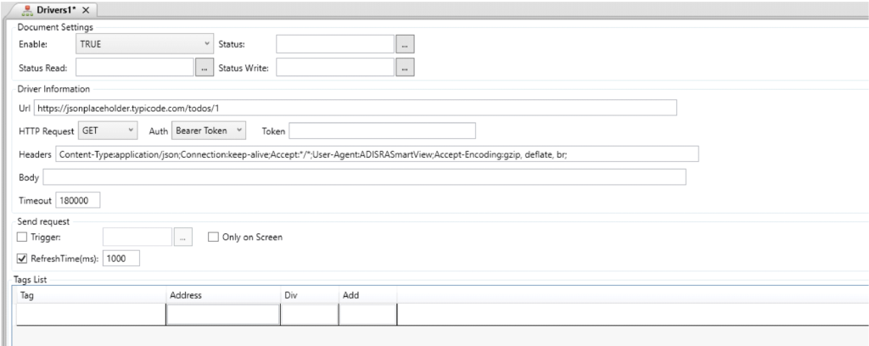Click browse button next to Status Read
Viewport: 869px width, 346px height.
click(x=204, y=67)
